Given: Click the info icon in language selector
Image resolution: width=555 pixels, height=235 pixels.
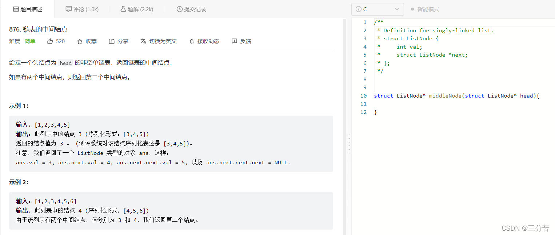Looking at the screenshot, I should point(358,9).
